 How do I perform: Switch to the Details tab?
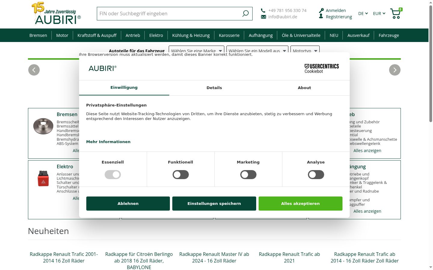(x=214, y=88)
